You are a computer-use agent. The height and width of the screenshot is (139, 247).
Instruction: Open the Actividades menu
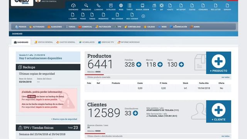pos(37,27)
